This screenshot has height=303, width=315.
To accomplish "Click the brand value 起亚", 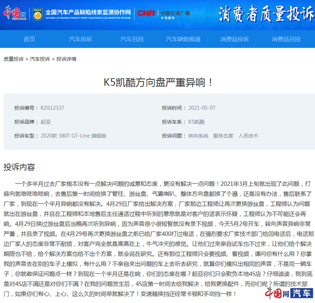I will point(45,122).
